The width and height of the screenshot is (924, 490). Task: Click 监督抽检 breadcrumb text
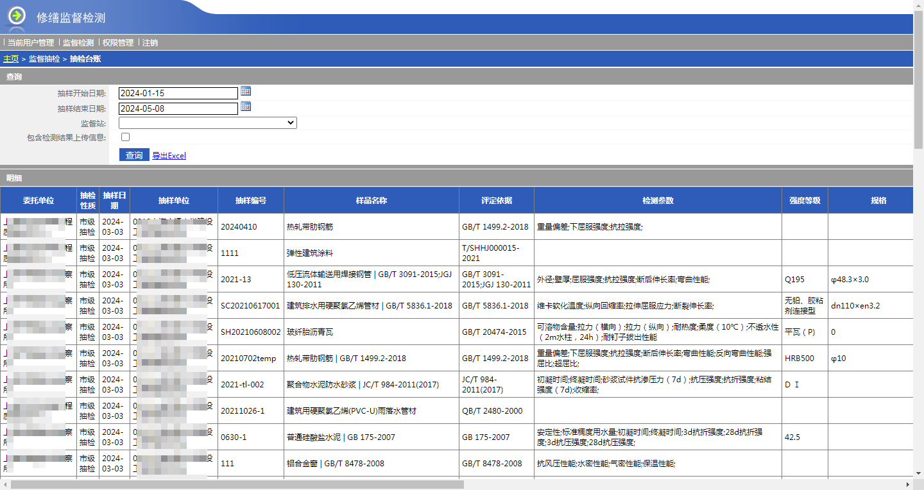(x=44, y=59)
